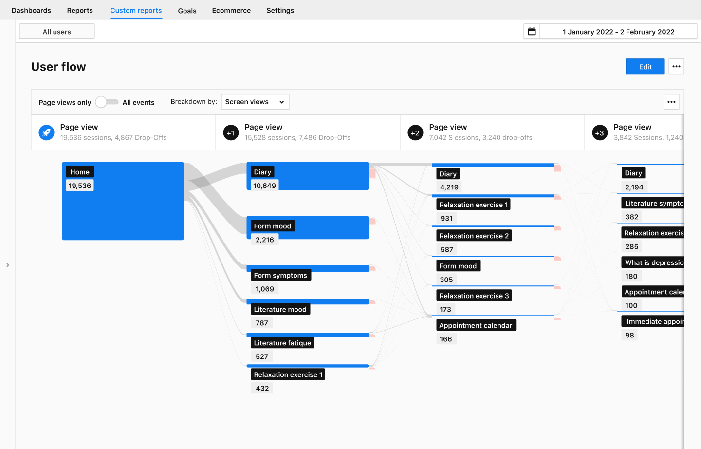Open the Settings tab
Viewport: 701px width, 449px height.
280,10
